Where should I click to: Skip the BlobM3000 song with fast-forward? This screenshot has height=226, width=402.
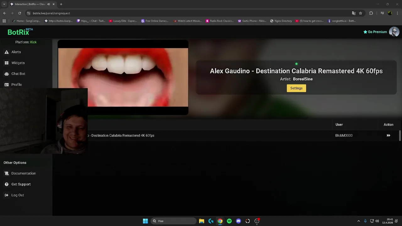(x=388, y=136)
